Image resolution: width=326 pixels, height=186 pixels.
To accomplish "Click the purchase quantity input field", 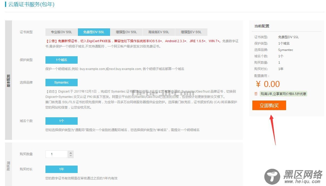I will pos(56,154).
